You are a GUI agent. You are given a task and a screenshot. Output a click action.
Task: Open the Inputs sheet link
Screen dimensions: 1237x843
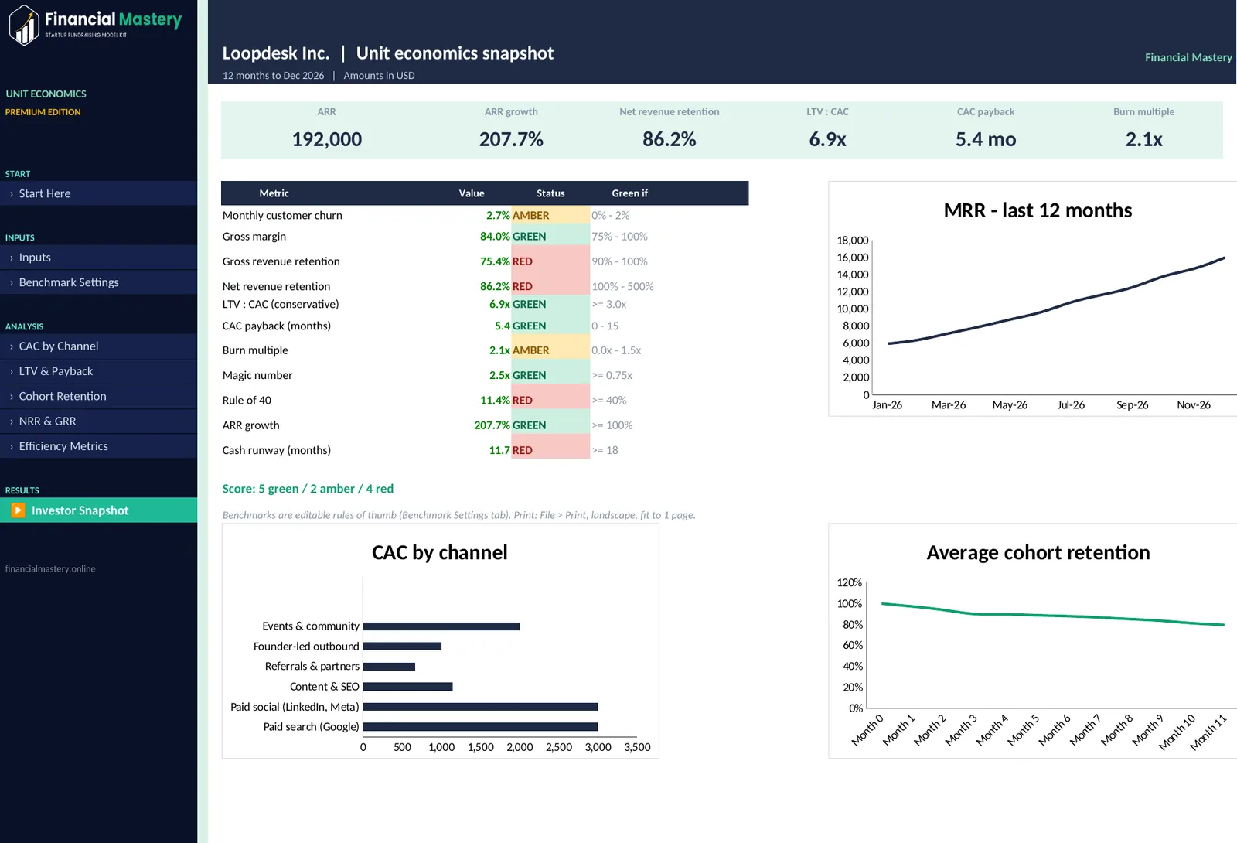pos(98,258)
